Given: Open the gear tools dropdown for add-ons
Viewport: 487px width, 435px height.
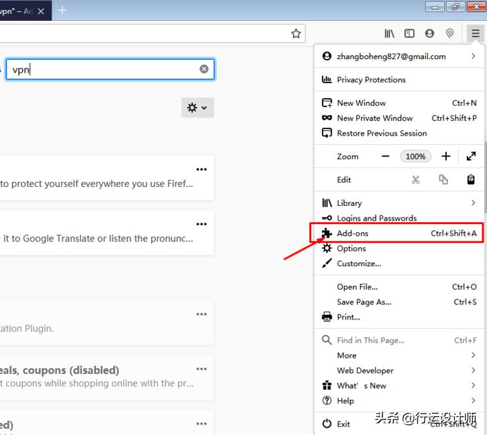Looking at the screenshot, I should tap(197, 108).
